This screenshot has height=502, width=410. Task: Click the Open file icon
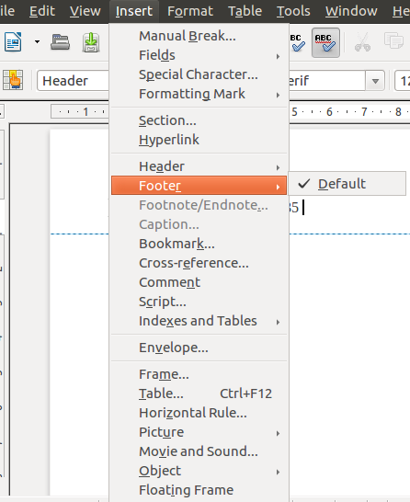point(60,42)
